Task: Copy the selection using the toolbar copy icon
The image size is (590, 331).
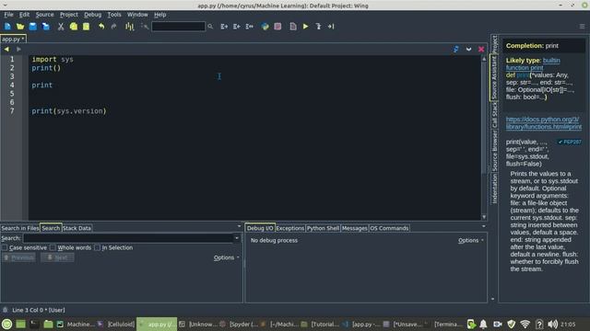Action: (x=74, y=27)
